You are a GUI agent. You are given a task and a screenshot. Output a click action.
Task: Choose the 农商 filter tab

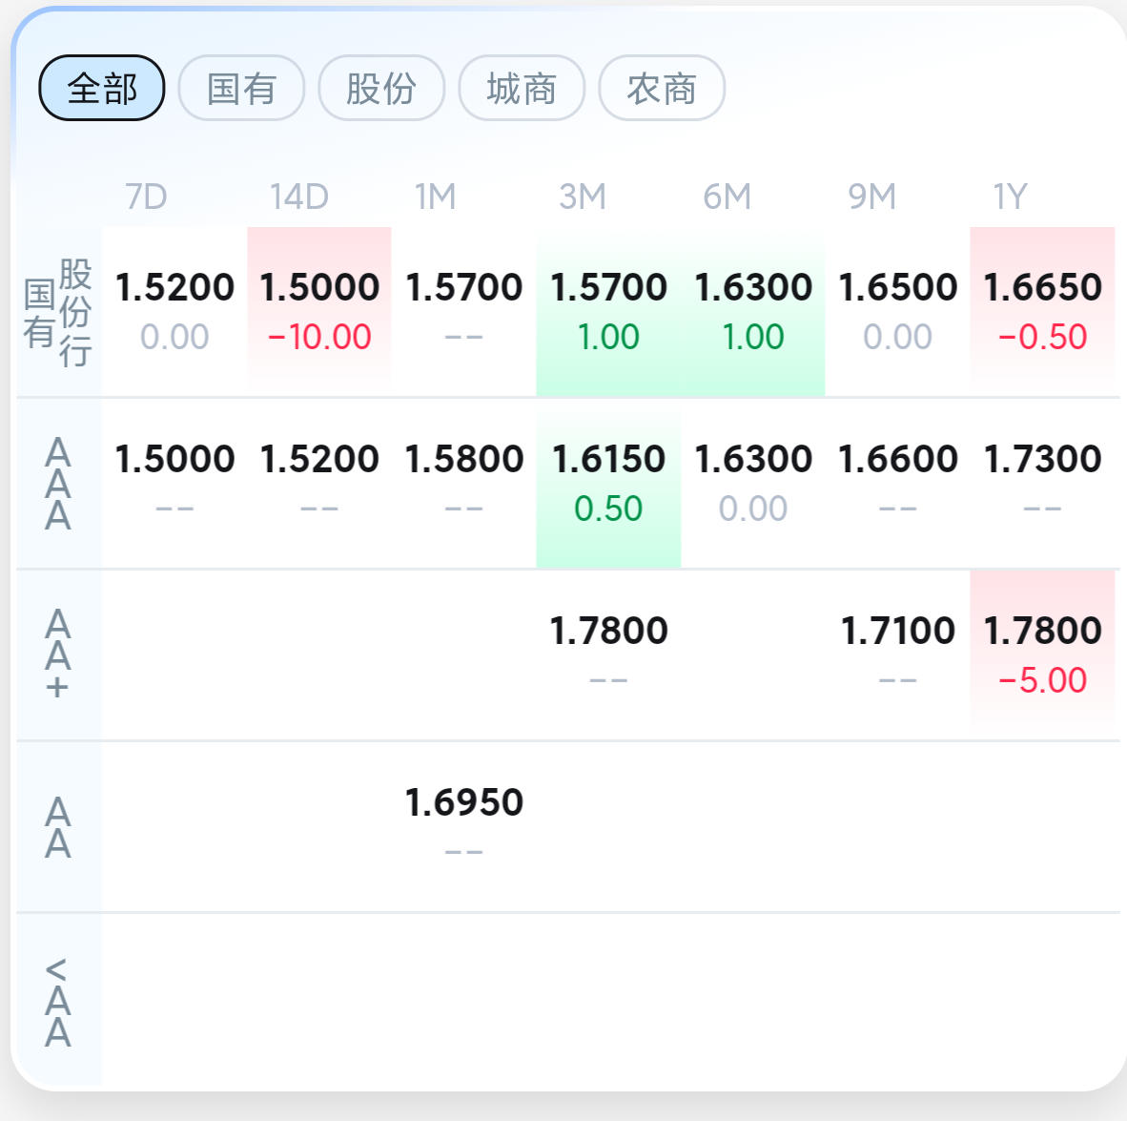coord(662,88)
